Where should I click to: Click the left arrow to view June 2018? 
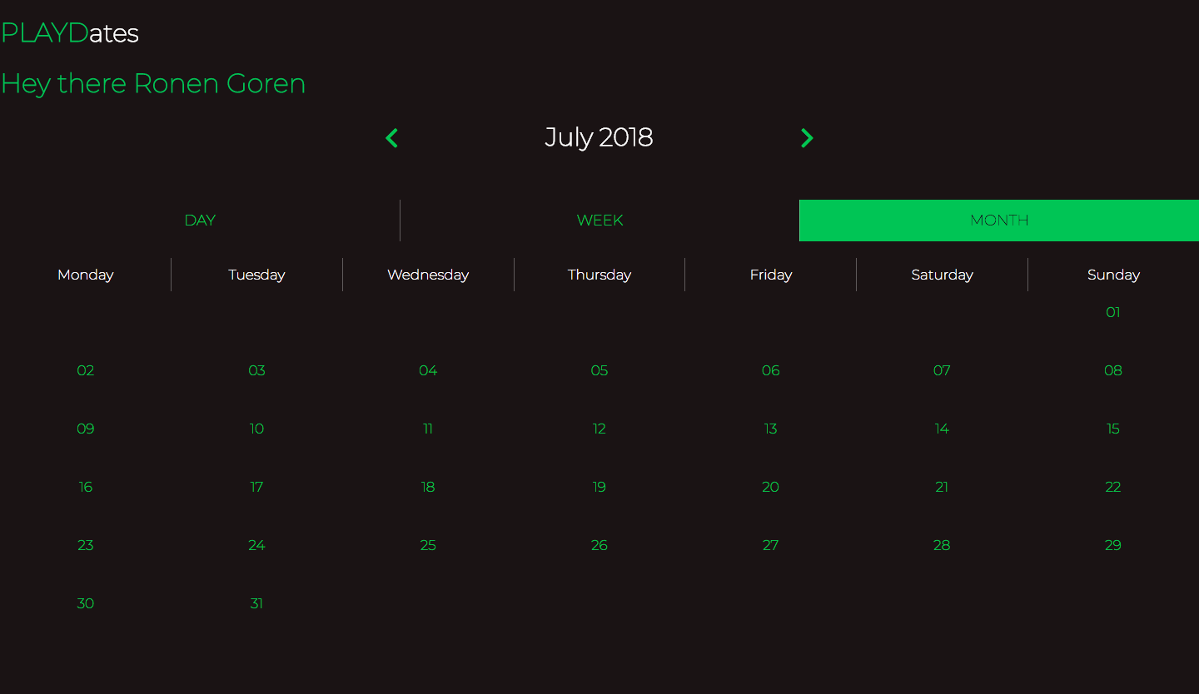391,137
